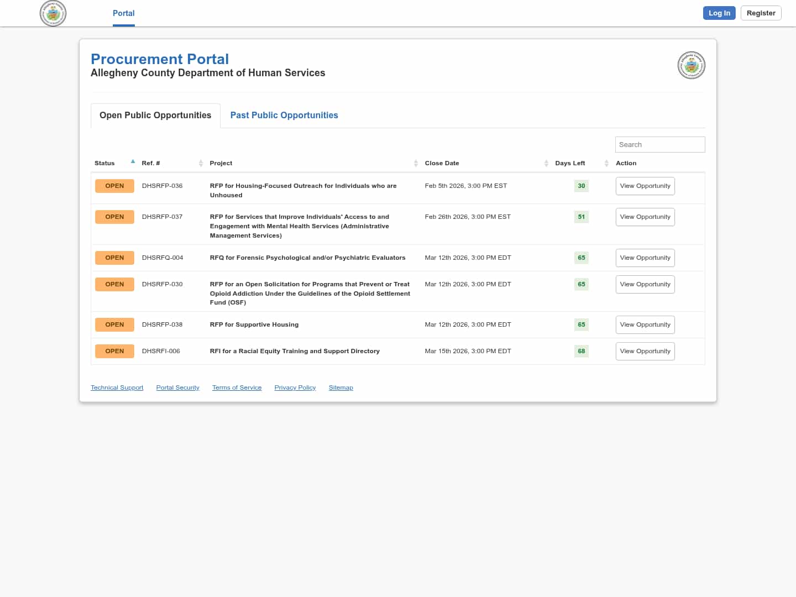Click the county seal logo in top navigation
This screenshot has width=796, height=597.
(53, 13)
